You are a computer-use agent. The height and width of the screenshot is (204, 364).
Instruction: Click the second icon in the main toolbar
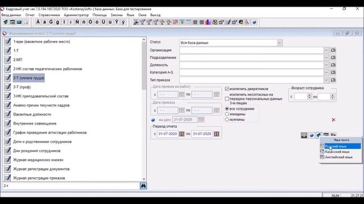point(13,22)
